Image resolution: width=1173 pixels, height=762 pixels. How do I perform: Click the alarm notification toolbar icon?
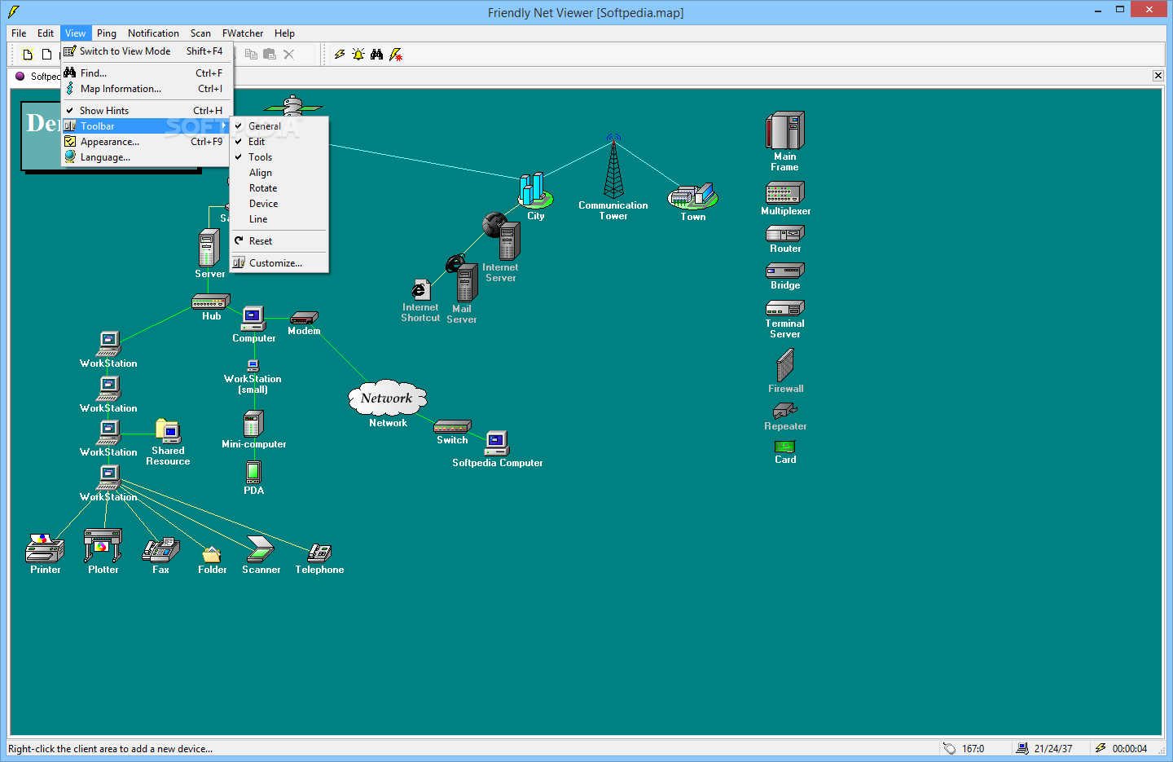358,55
